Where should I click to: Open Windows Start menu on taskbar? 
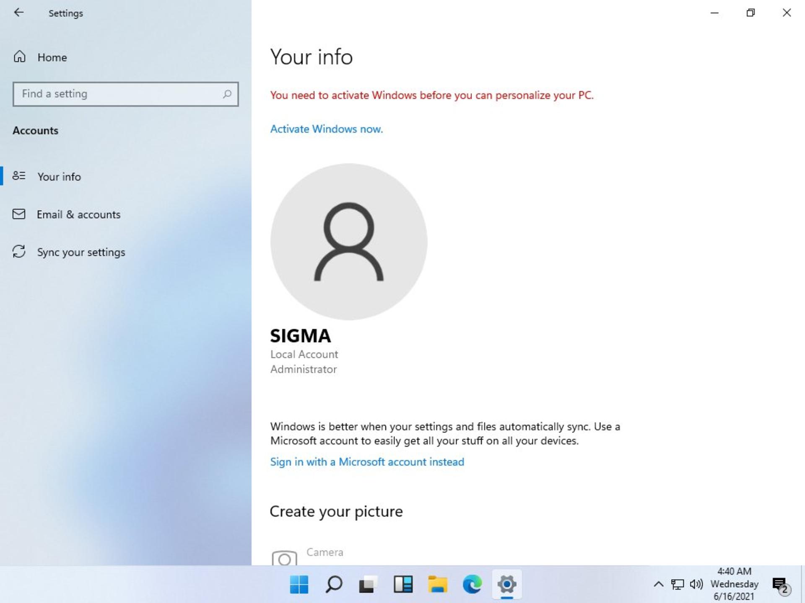299,584
